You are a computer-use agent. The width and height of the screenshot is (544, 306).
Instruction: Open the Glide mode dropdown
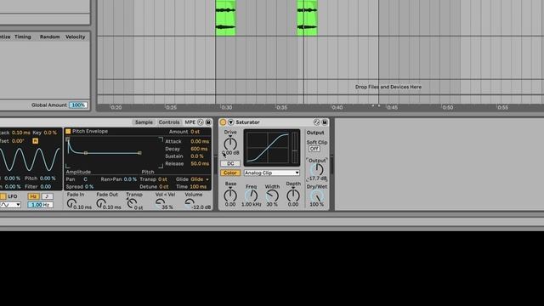(201, 179)
